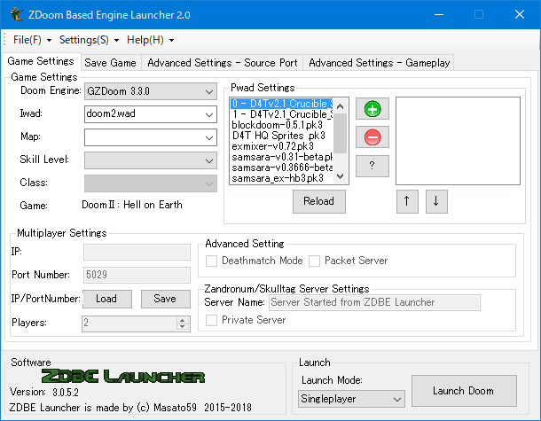This screenshot has height=421, width=541.
Task: Open the File(F) menu
Action: coord(33,40)
